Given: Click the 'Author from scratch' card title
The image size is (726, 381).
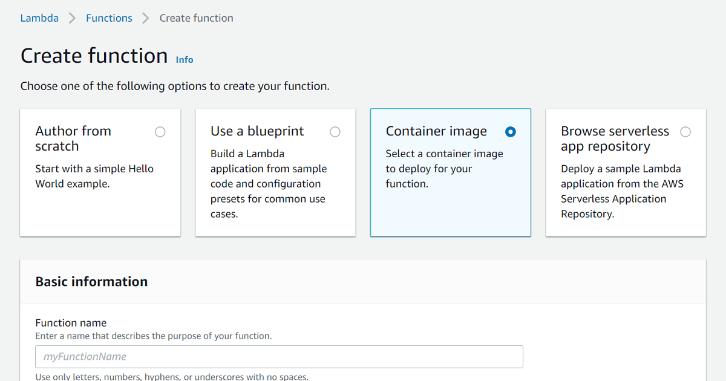Looking at the screenshot, I should pos(73,138).
